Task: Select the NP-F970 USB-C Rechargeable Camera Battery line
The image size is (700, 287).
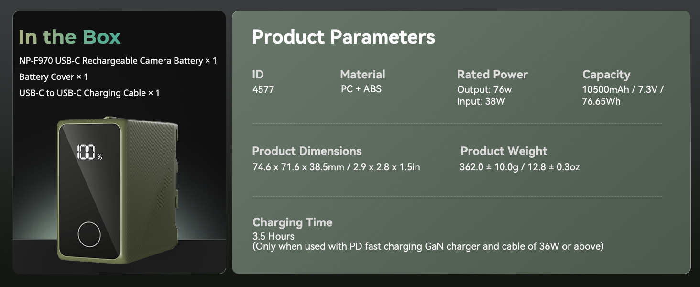Action: point(118,61)
